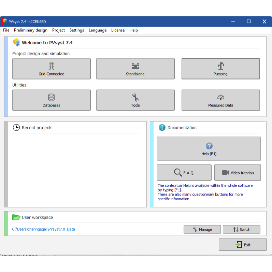272x272 pixels.
Task: Watch the Video tutorials
Action: click(238, 173)
